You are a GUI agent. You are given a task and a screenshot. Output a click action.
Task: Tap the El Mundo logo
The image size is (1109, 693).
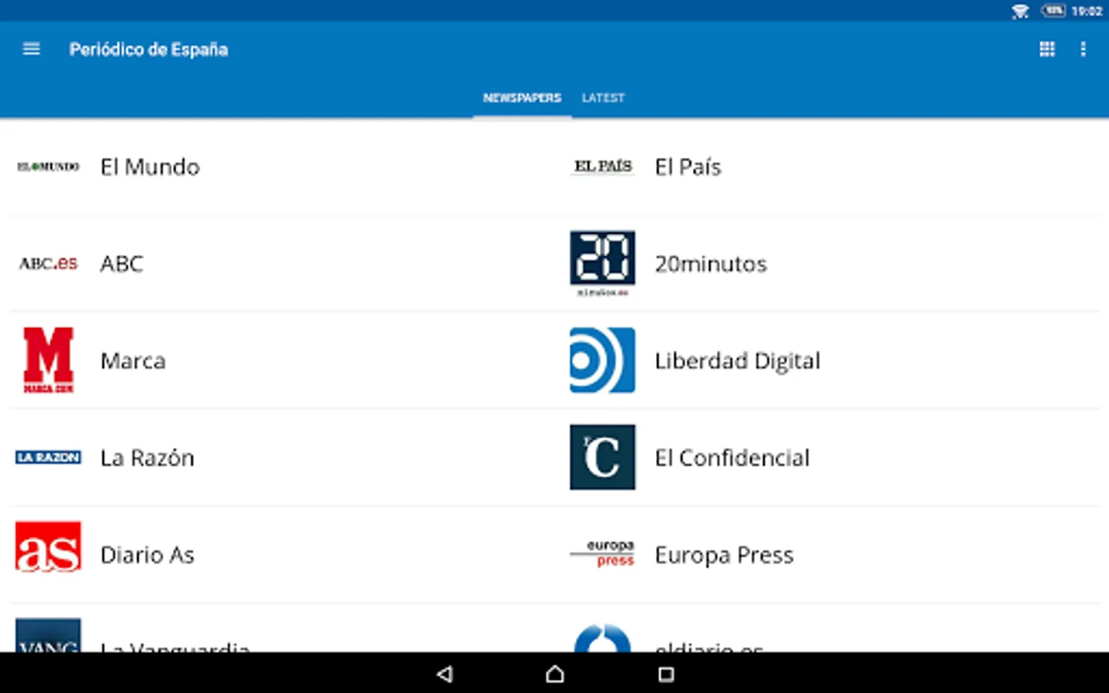point(49,166)
